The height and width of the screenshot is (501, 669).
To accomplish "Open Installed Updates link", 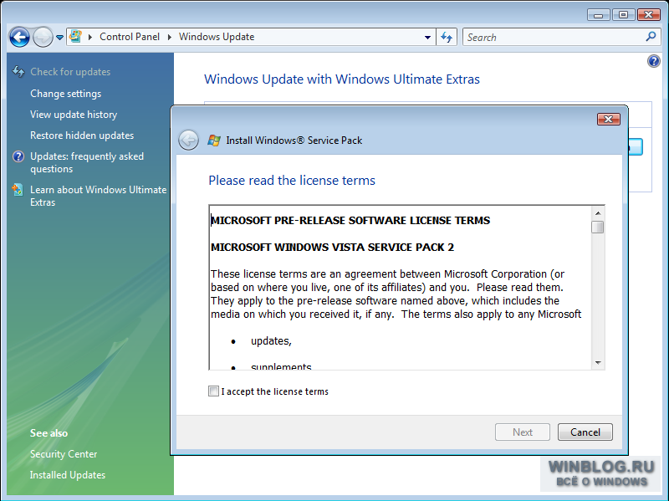I will pos(68,475).
